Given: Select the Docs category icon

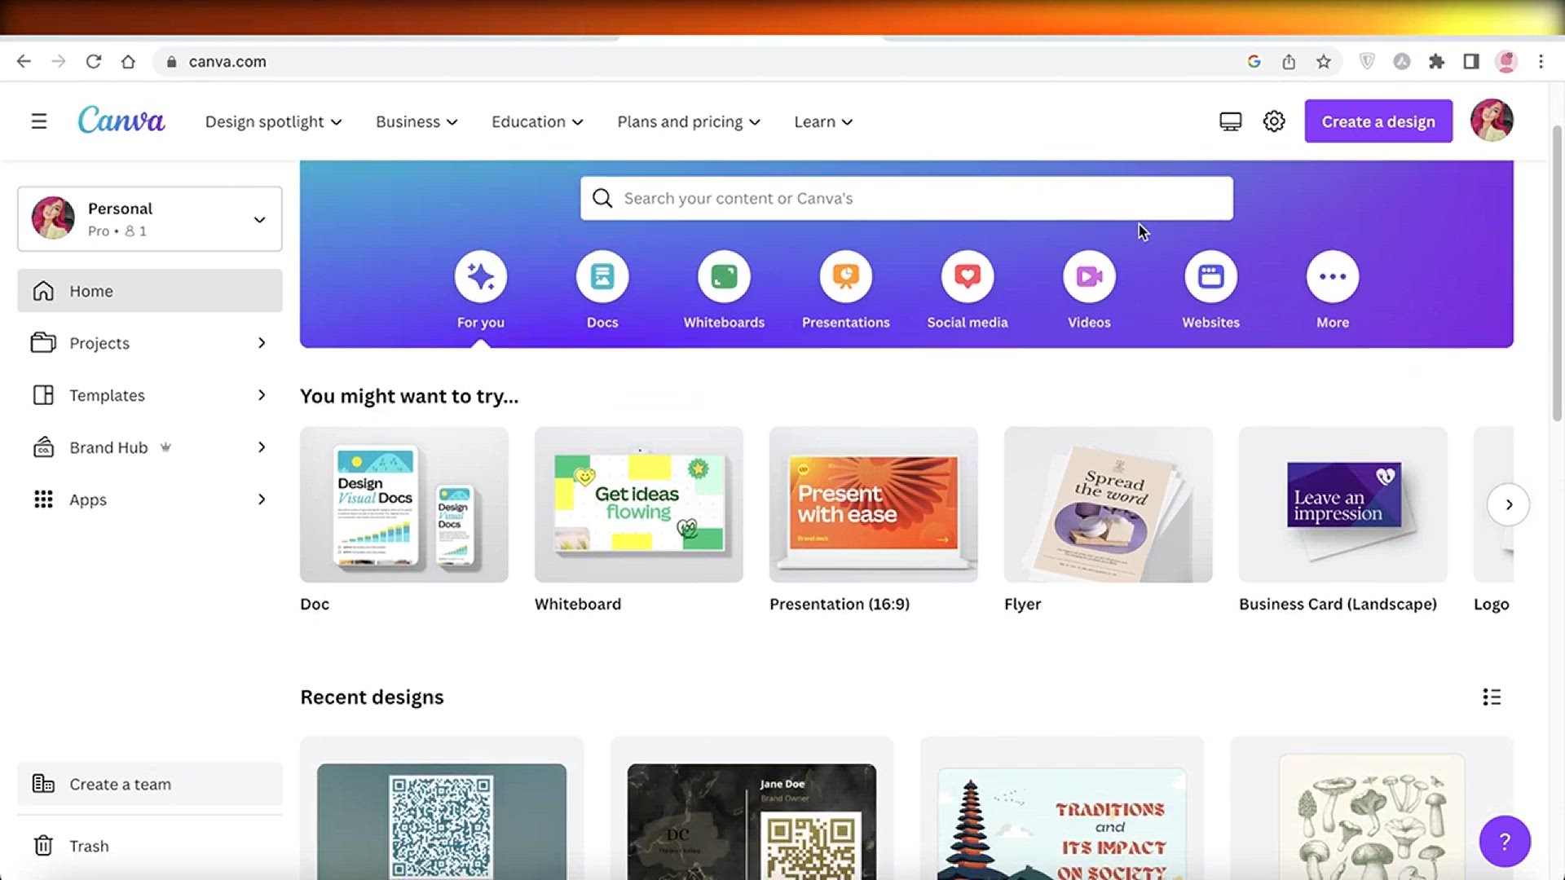Looking at the screenshot, I should tap(602, 276).
